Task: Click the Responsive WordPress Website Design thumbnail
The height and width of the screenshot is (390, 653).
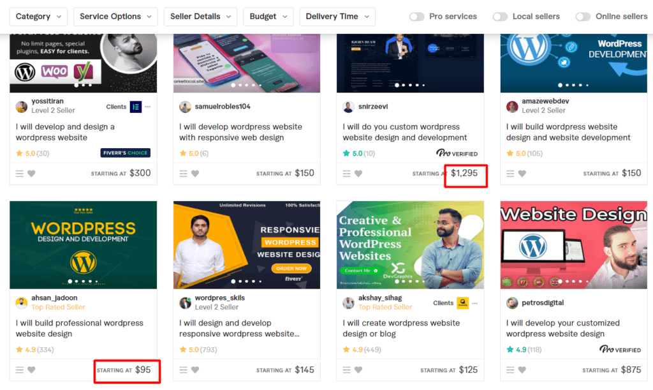Action: pos(247,245)
